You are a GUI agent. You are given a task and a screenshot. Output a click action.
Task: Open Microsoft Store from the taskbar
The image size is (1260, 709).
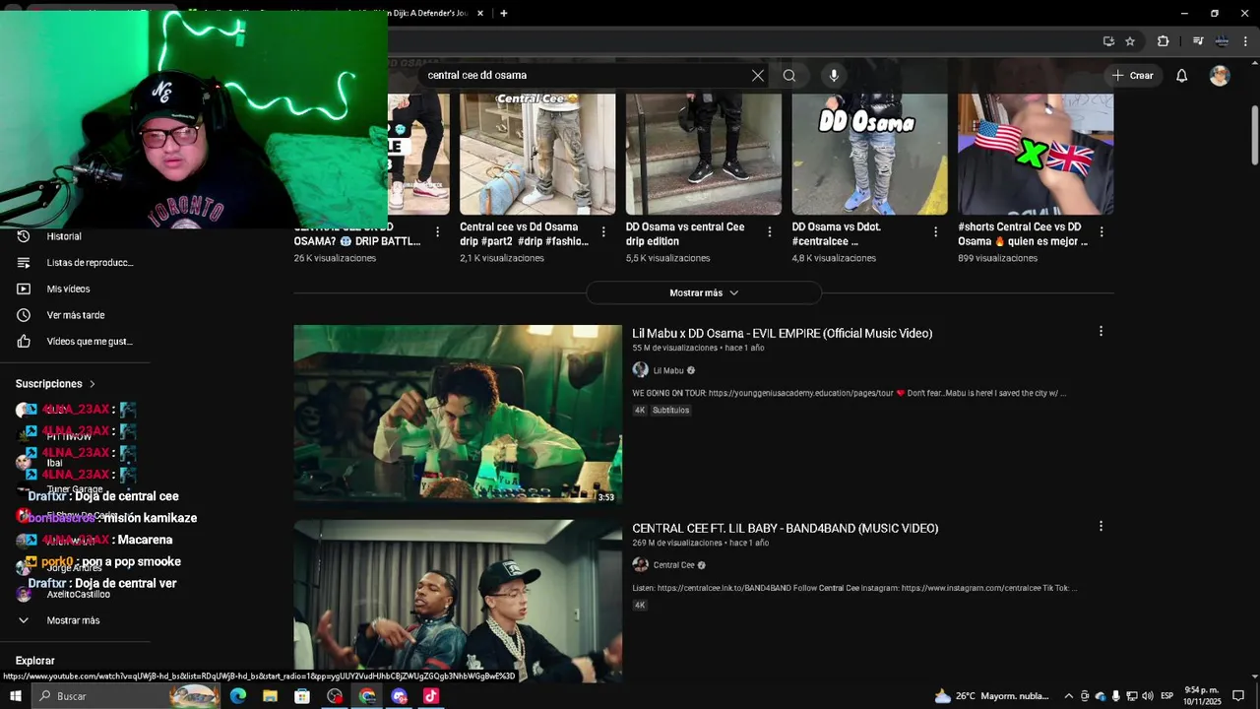click(302, 696)
